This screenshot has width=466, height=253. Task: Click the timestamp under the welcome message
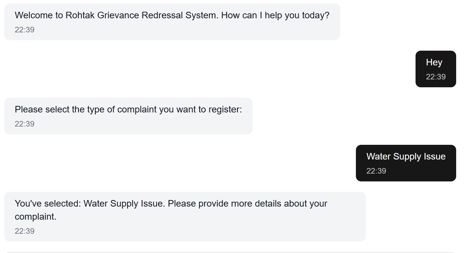pyautogui.click(x=25, y=30)
